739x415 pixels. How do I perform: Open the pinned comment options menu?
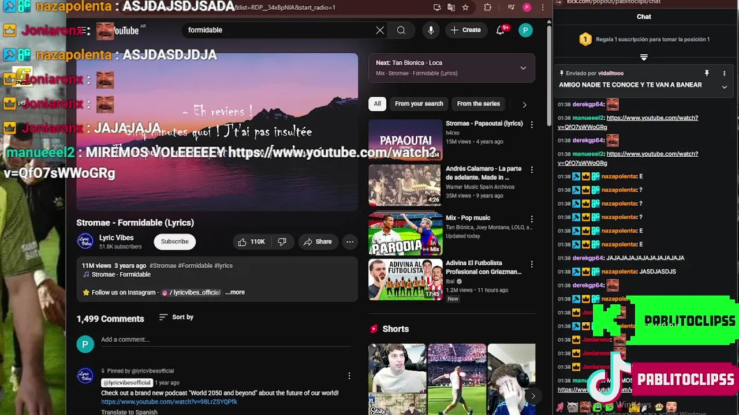tap(349, 376)
